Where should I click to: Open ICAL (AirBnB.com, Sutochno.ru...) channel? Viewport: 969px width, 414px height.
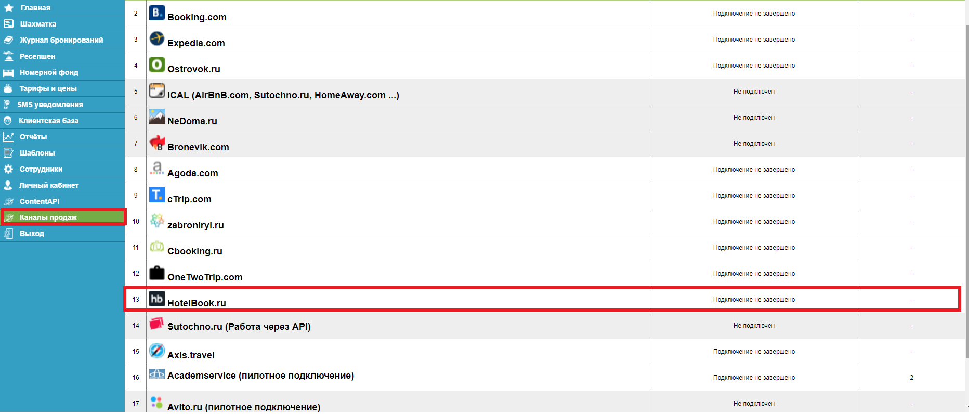coord(283,95)
